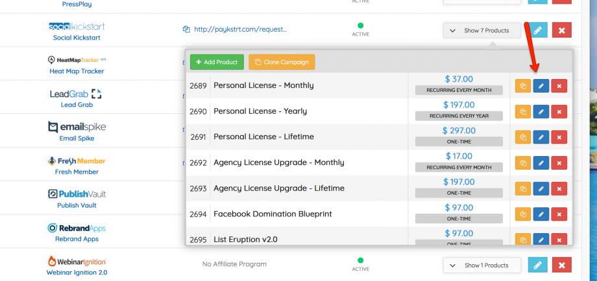Viewport: 597px width, 281px height.
Task: Delete product 2693 Agency License Upgrade - Lifetime
Action: tap(559, 188)
